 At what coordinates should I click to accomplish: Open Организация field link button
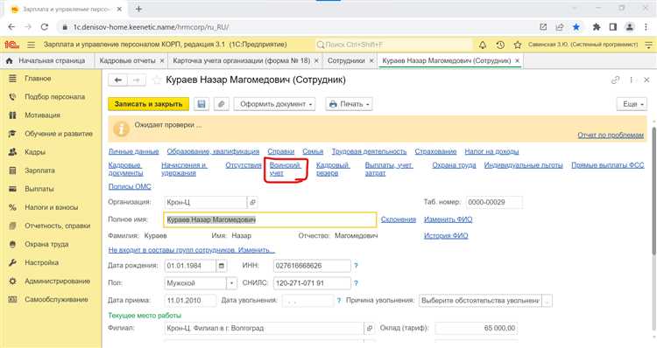(x=252, y=203)
